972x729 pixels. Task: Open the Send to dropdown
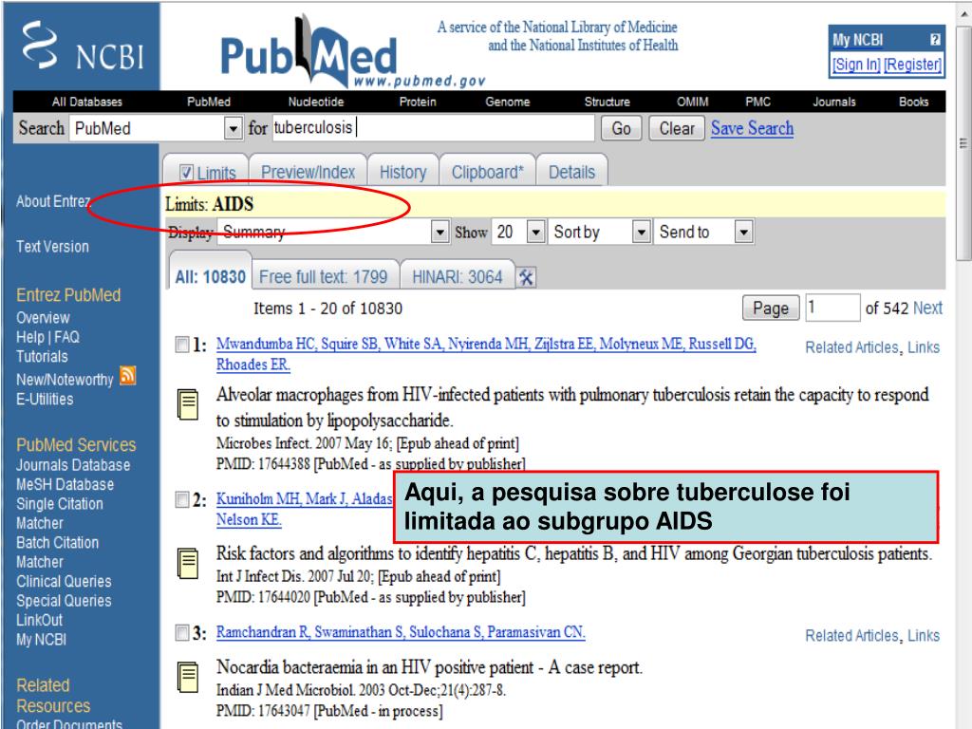tap(743, 233)
